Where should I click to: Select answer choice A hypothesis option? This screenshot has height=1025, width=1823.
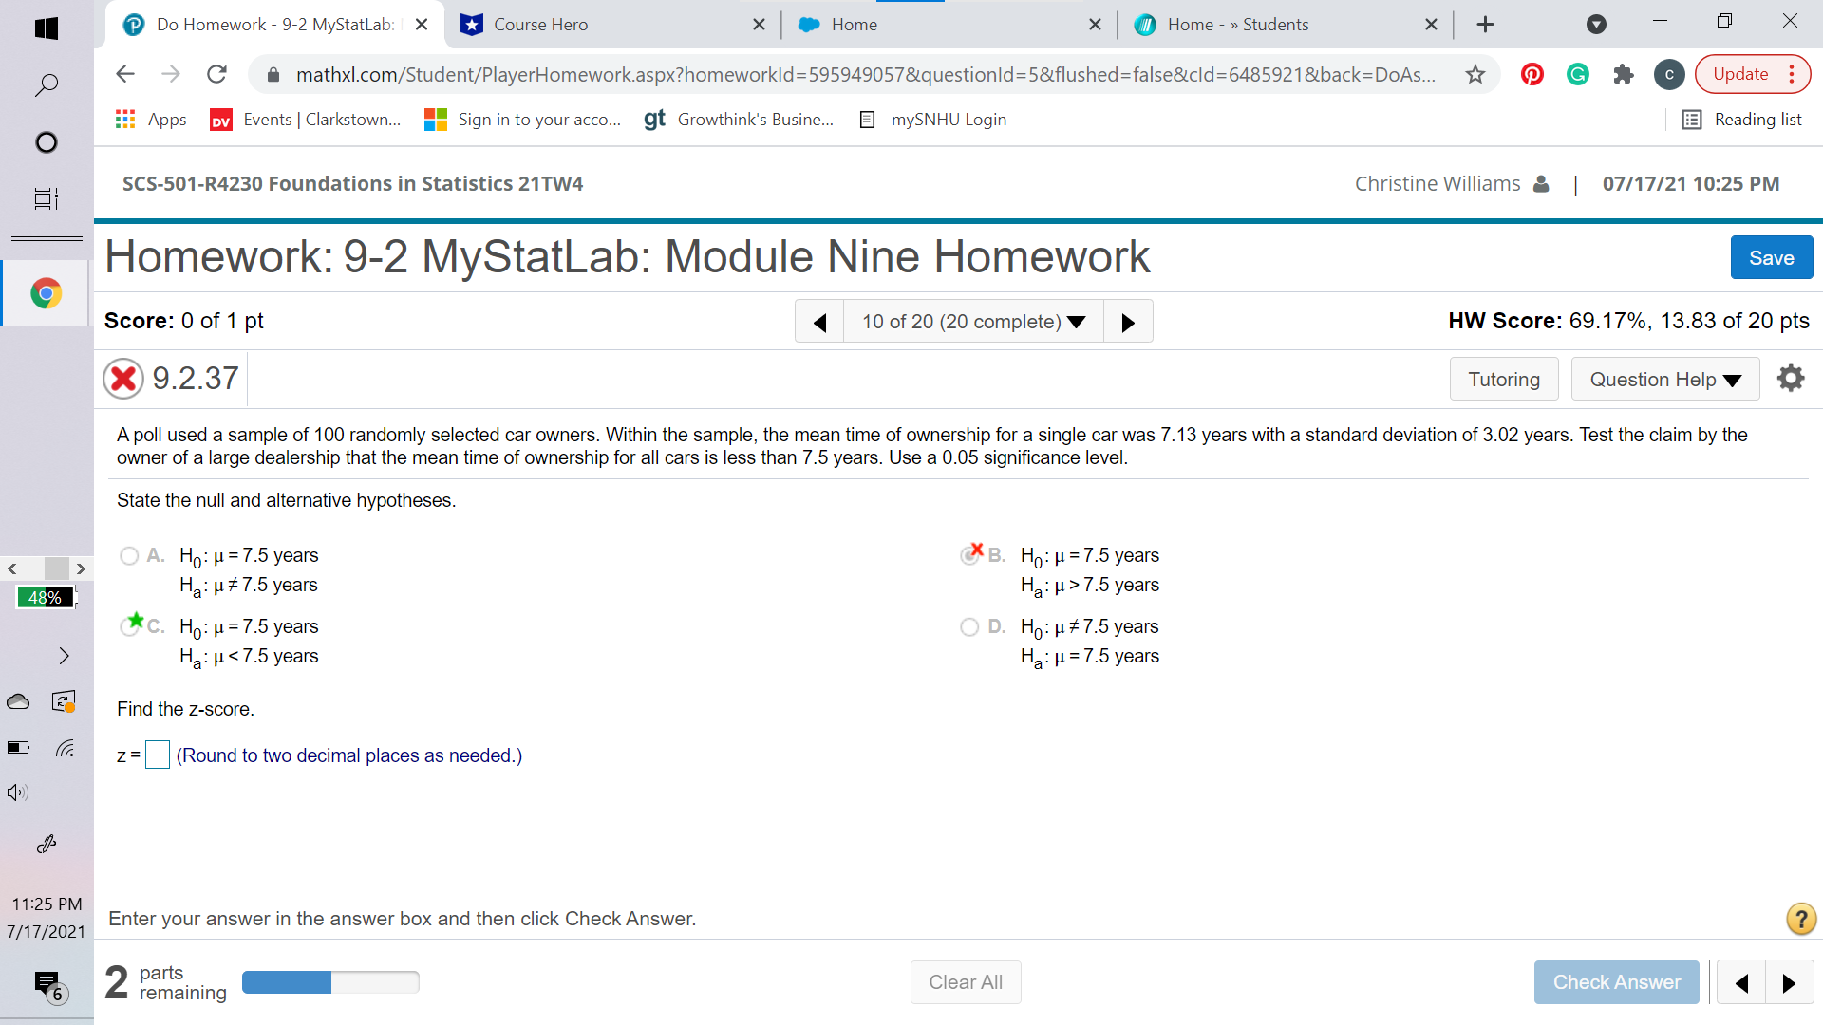tap(128, 555)
